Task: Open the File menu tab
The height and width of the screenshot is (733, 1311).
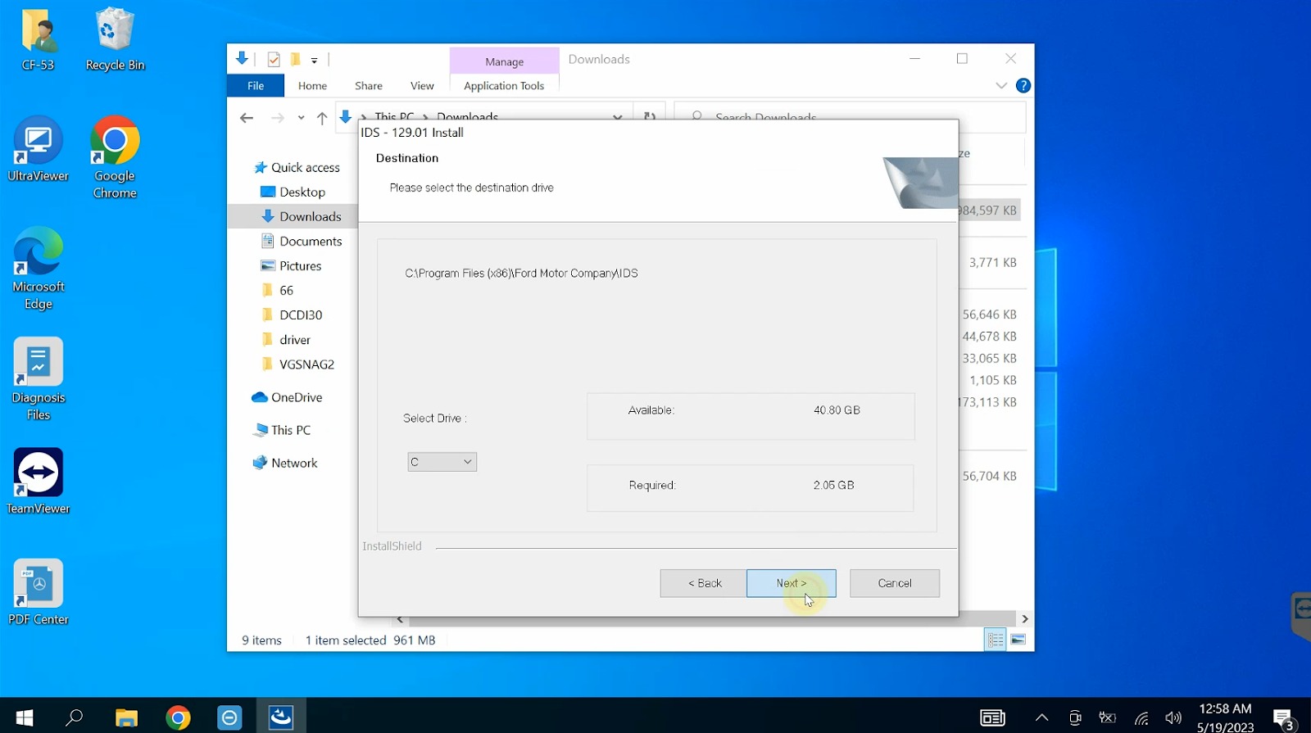Action: (x=256, y=85)
